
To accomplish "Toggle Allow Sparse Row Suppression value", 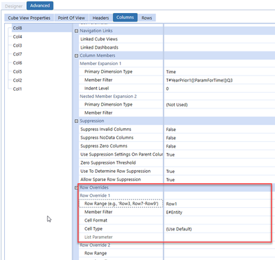I will click(x=219, y=180).
